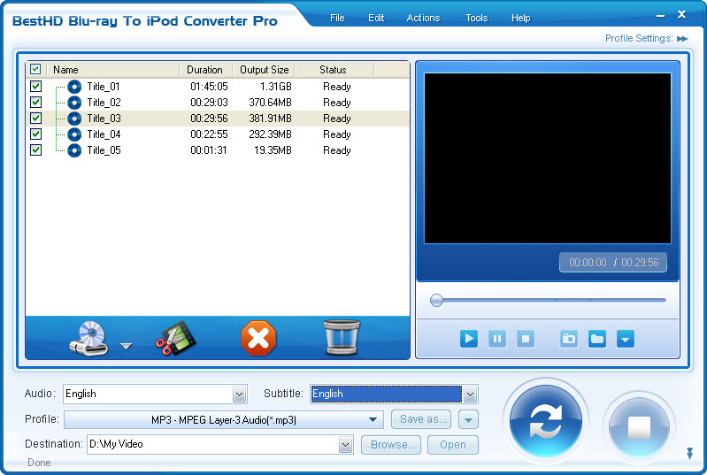Click the 00:00:00 / 00:29:56 time display
707x475 pixels.
click(x=614, y=263)
